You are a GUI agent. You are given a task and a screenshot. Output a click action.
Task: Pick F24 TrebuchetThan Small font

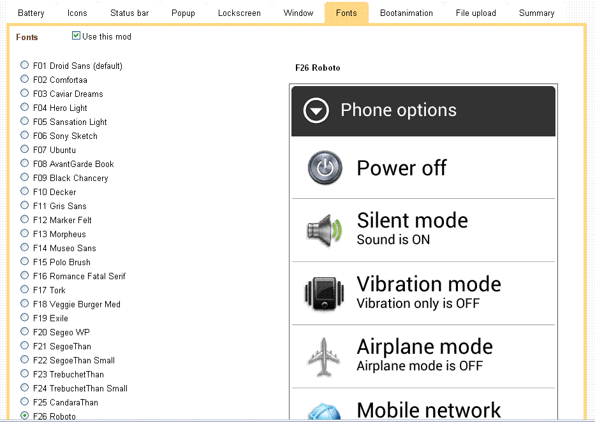(25, 388)
